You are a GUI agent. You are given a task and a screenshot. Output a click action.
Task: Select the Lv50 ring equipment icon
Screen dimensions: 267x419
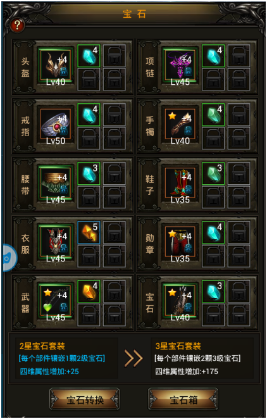[x=56, y=124]
